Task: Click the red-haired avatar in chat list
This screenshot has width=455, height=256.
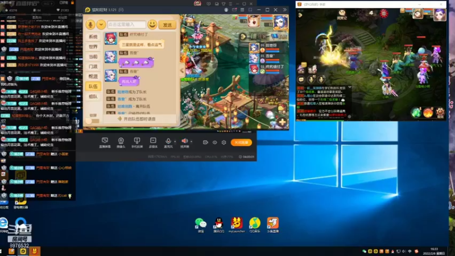Action: 110,38
